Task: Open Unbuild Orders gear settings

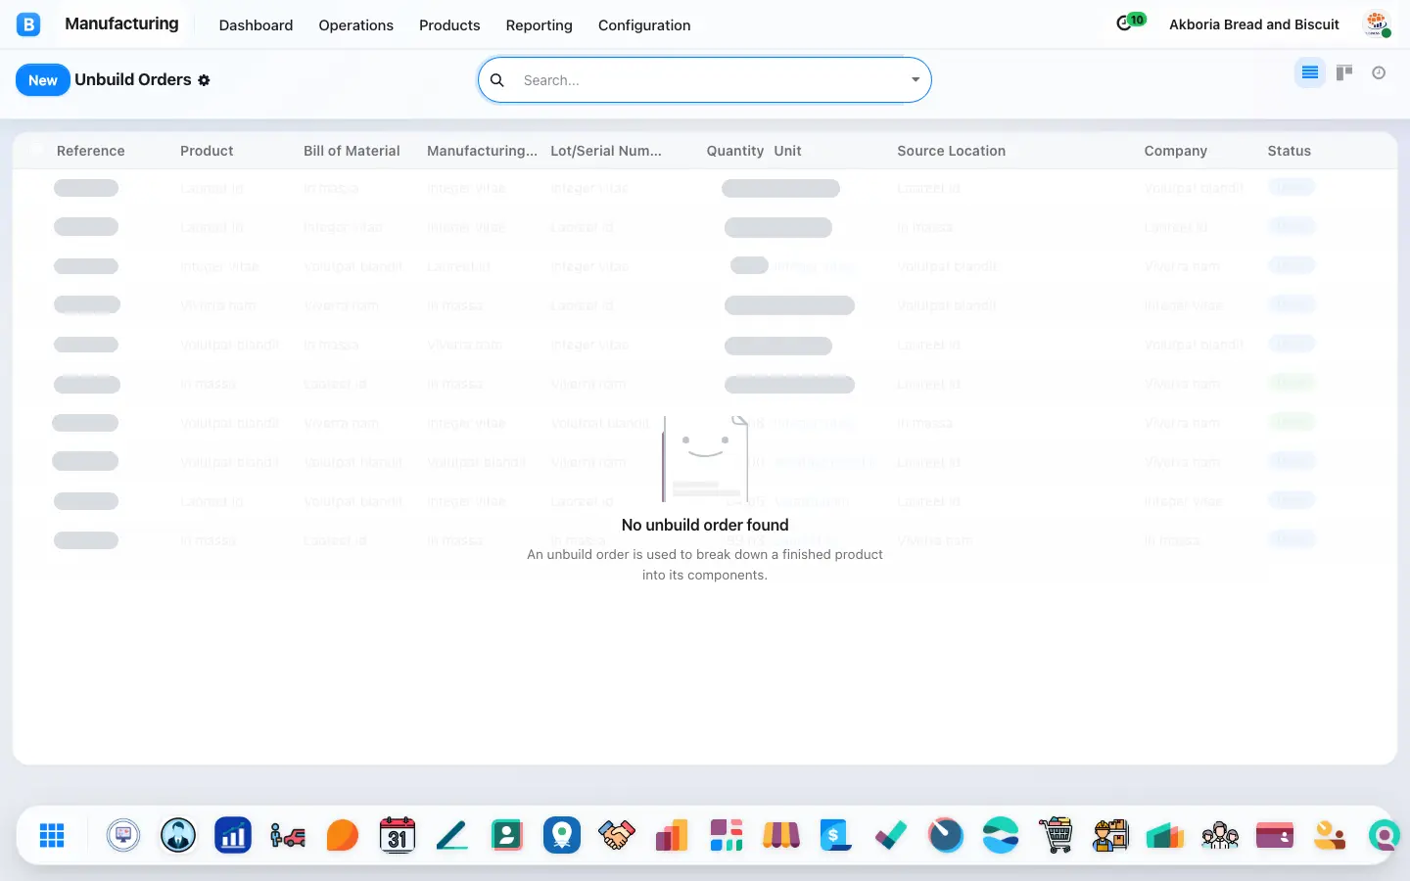Action: point(205,80)
